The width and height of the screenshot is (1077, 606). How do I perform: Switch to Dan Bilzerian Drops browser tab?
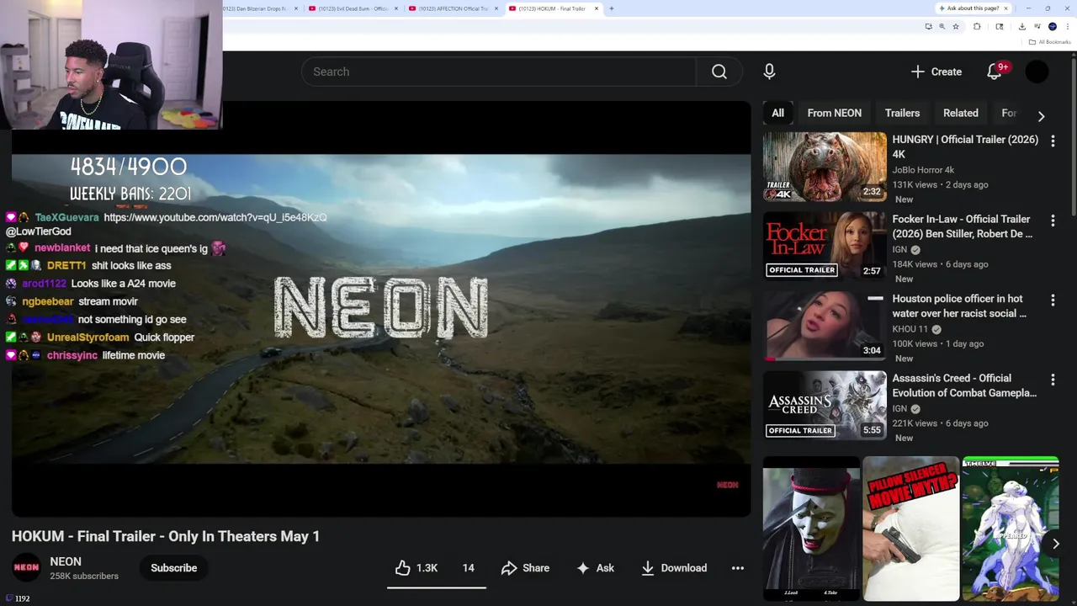257,8
